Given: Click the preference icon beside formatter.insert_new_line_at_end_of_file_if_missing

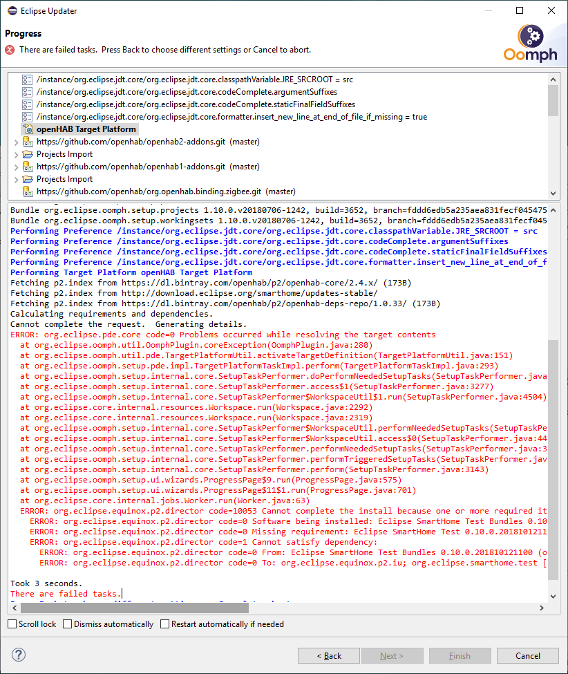Looking at the screenshot, I should [x=28, y=117].
